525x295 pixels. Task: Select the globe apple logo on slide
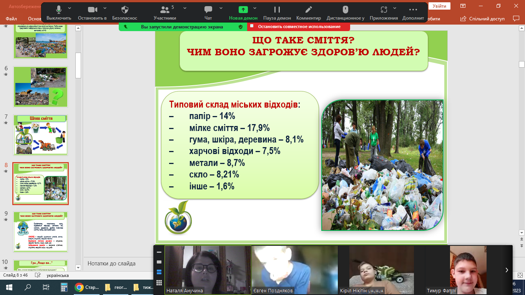tap(178, 218)
